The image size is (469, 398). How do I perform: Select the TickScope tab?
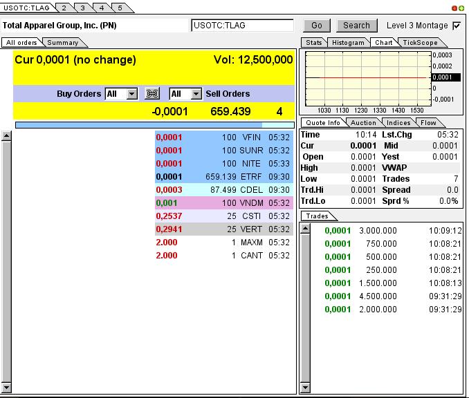coord(420,43)
